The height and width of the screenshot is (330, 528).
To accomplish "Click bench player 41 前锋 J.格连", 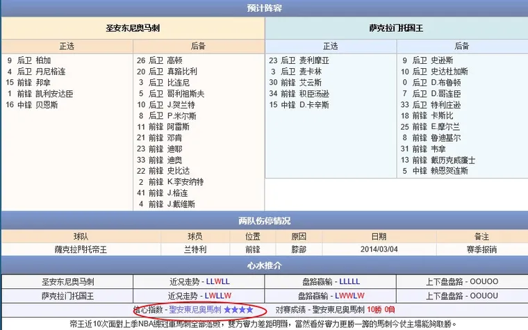I will click(163, 193).
